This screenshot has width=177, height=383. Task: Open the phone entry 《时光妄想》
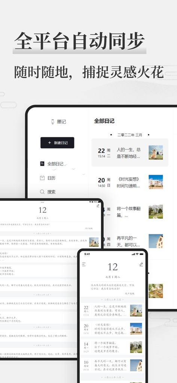[113, 329]
